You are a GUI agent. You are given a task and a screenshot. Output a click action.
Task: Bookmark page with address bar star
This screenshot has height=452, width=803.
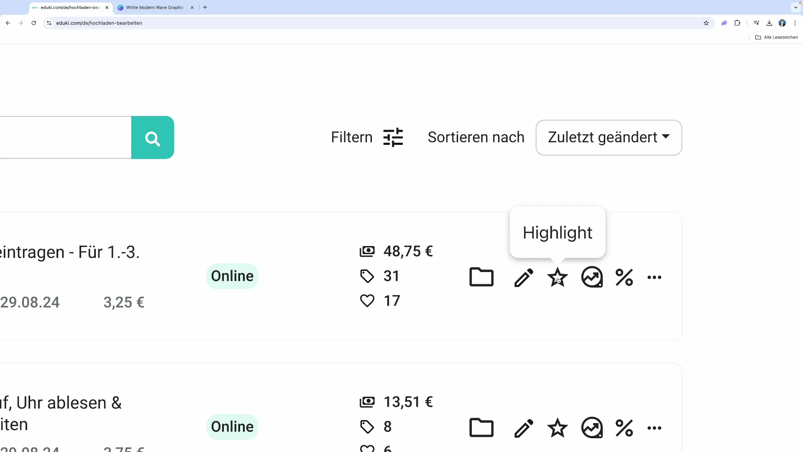click(x=706, y=23)
